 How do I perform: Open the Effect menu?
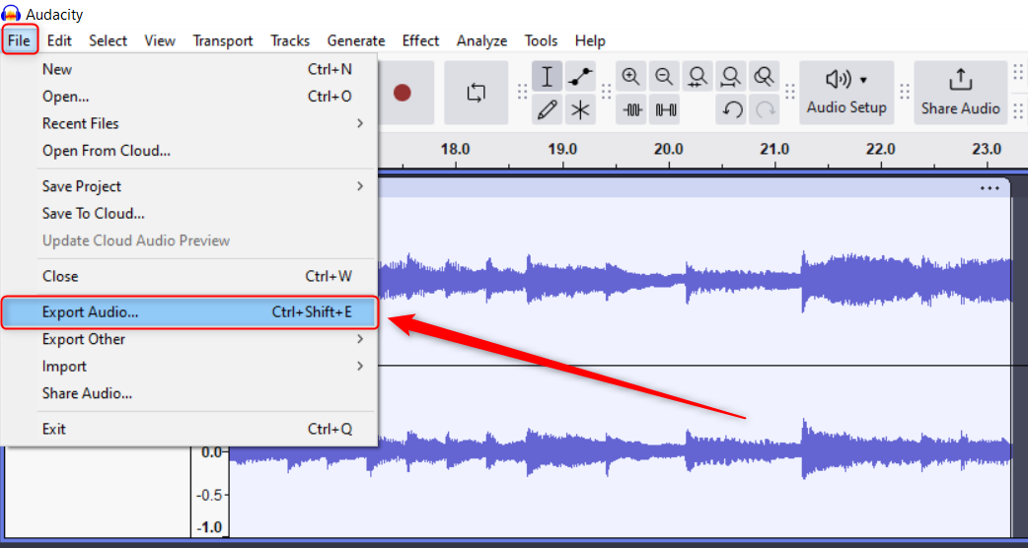pos(421,40)
